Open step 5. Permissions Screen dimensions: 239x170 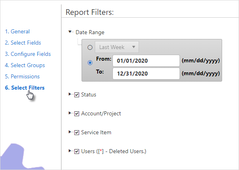pos(22,76)
